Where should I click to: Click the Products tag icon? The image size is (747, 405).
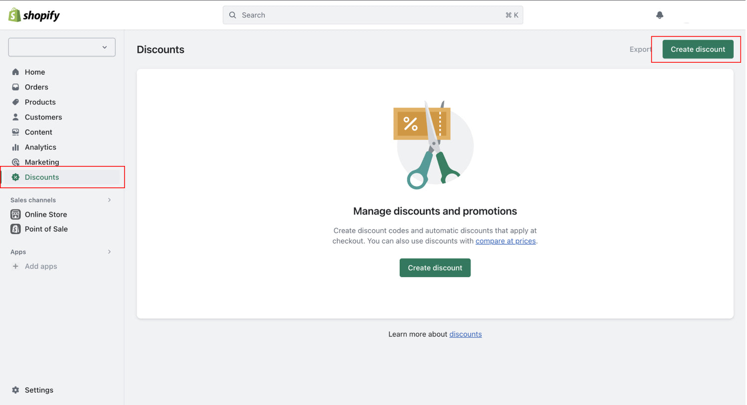15,102
